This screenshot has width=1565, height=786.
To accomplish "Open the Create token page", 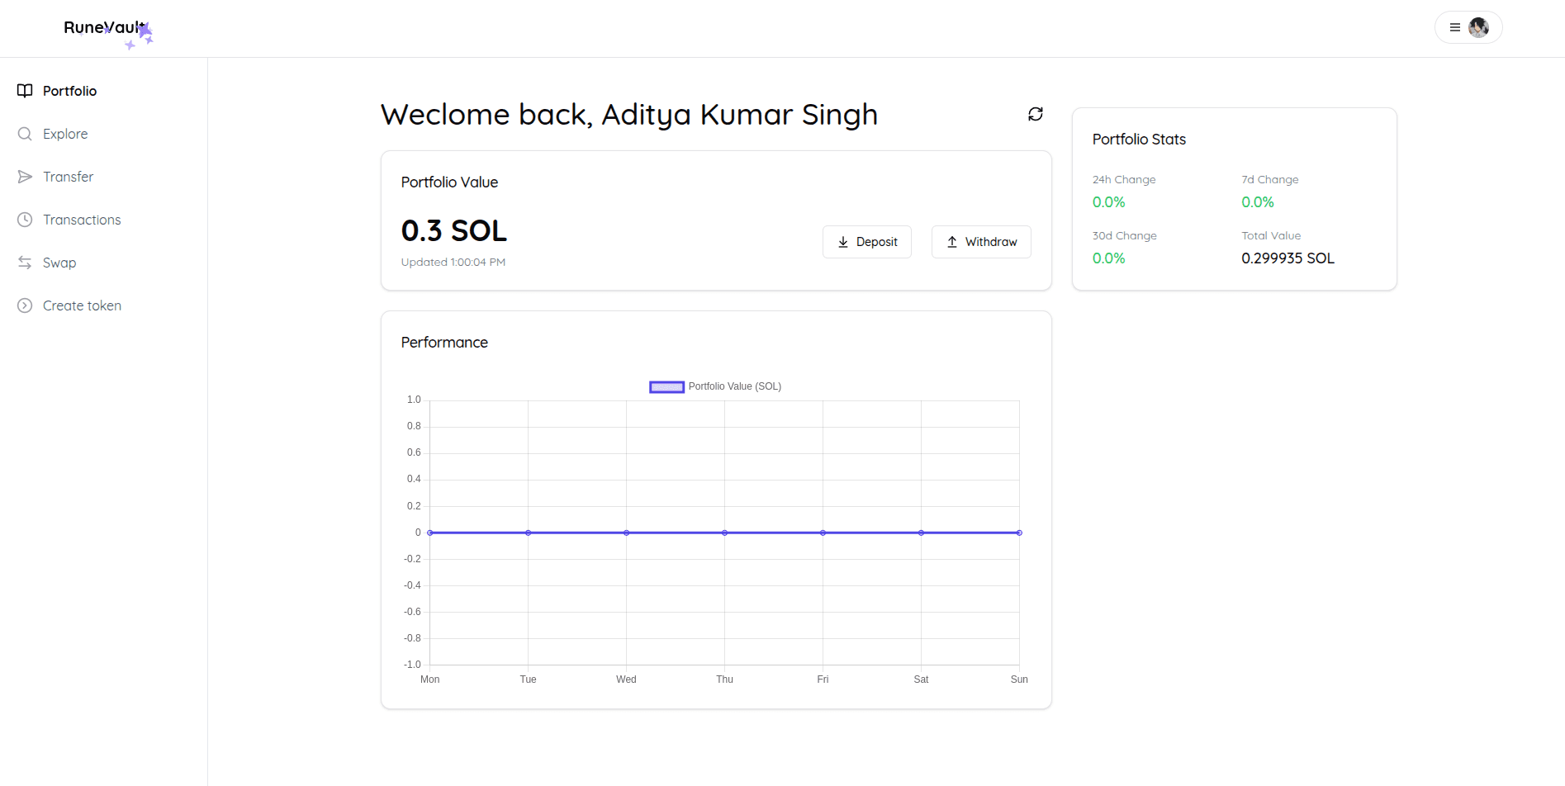I will [82, 305].
